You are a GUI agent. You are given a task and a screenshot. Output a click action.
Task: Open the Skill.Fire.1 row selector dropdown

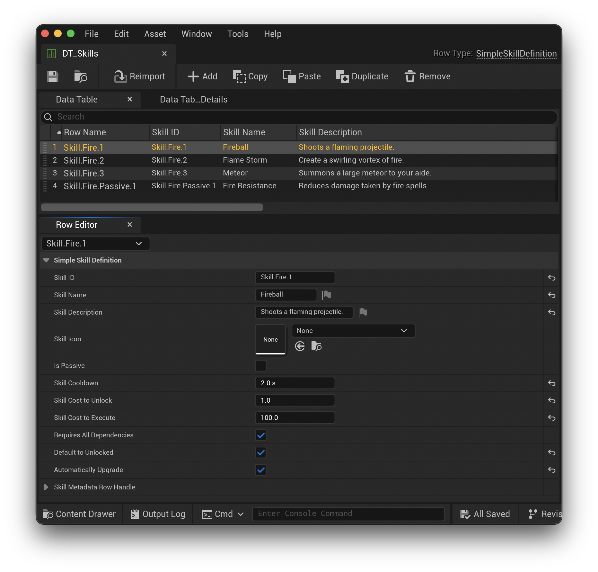[x=95, y=244]
